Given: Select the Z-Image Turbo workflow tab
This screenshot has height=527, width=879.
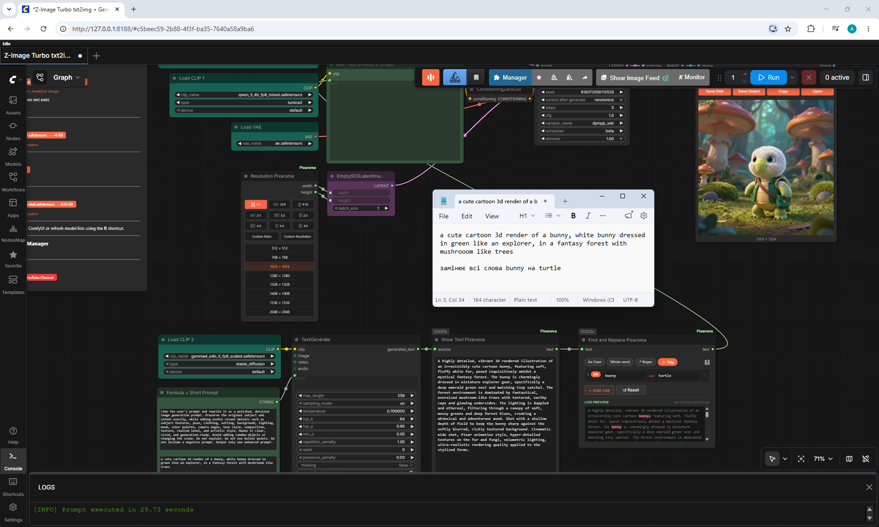Looking at the screenshot, I should (x=43, y=55).
